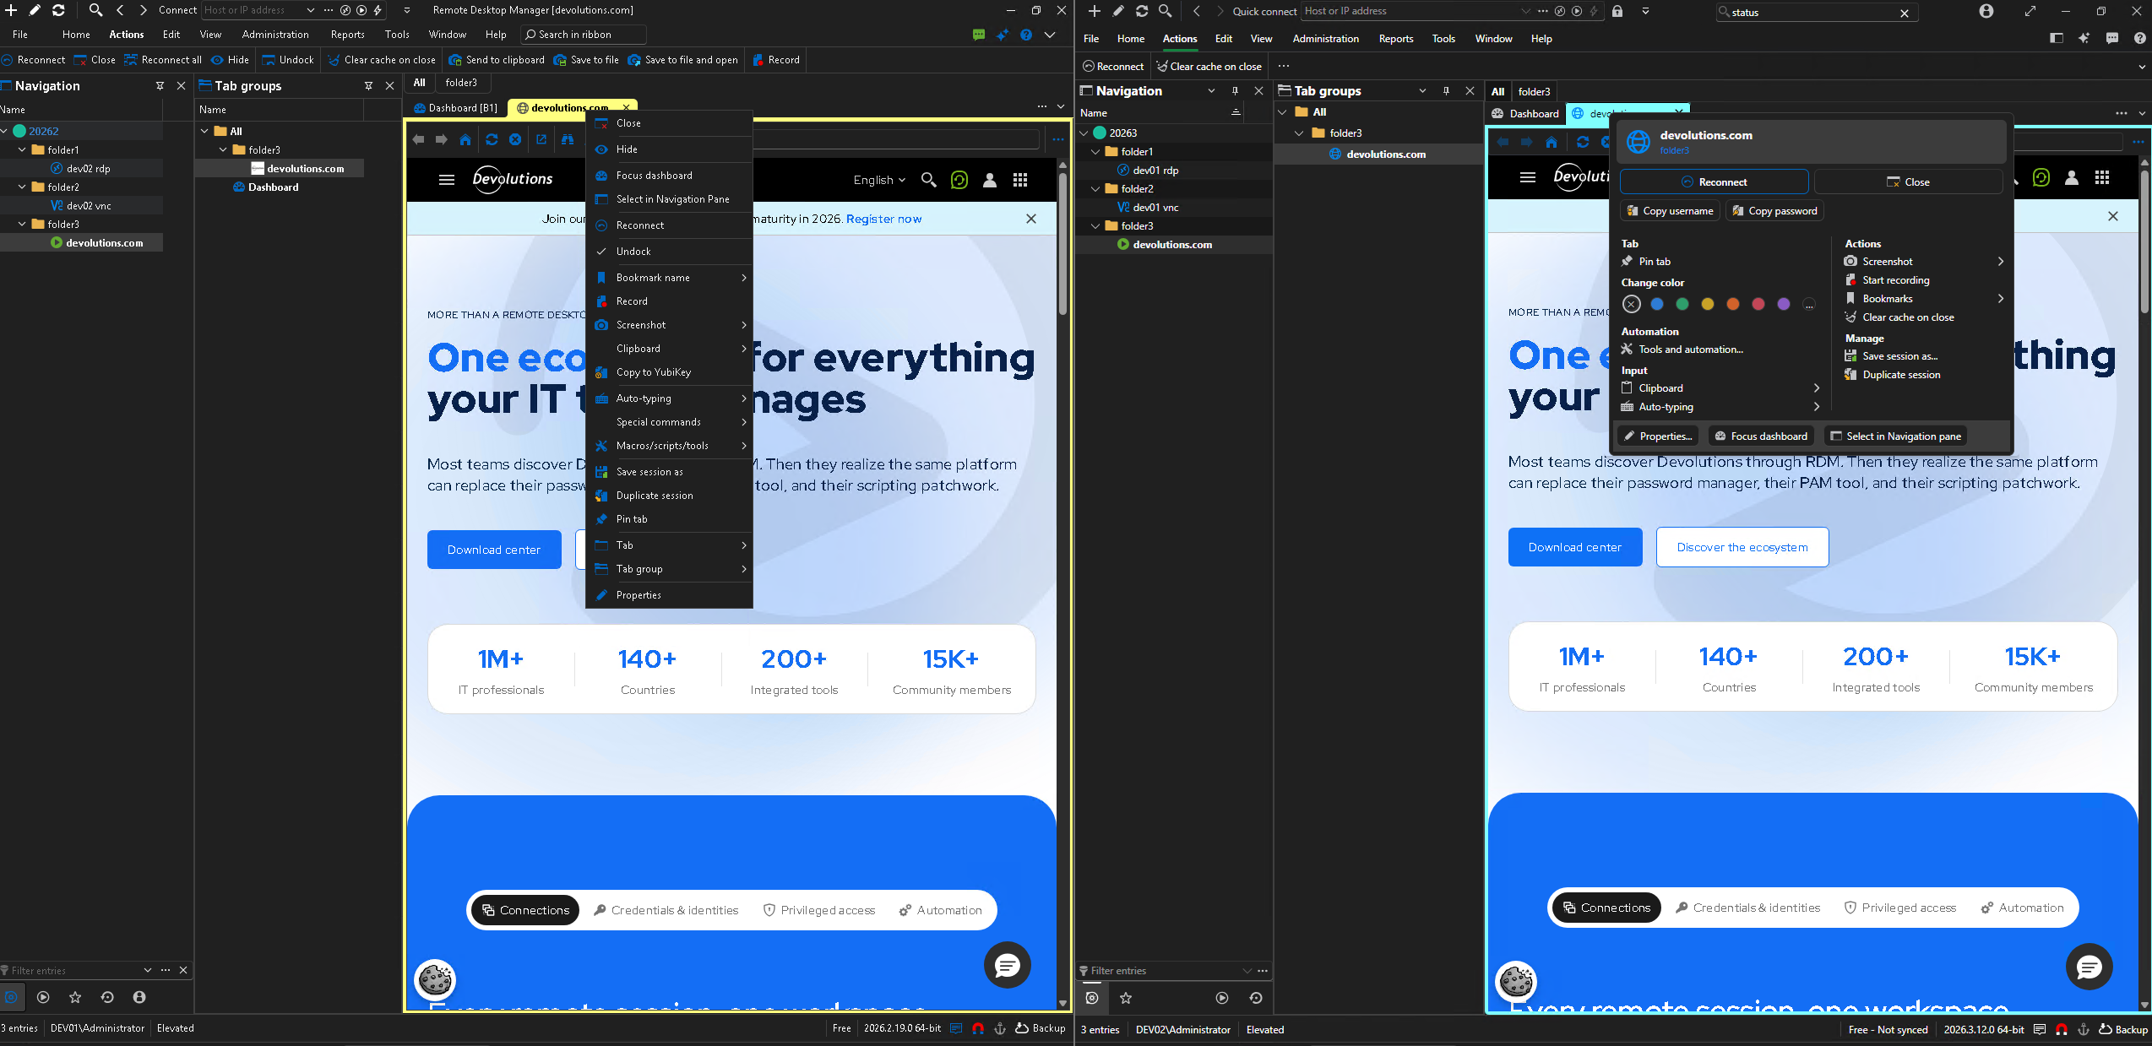Viewport: 2152px width, 1046px height.
Task: Click the home icon in left browser toolbar
Action: [x=465, y=139]
